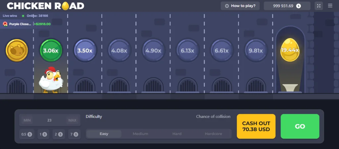Click the Online: 38166 counter

pyautogui.click(x=37, y=16)
